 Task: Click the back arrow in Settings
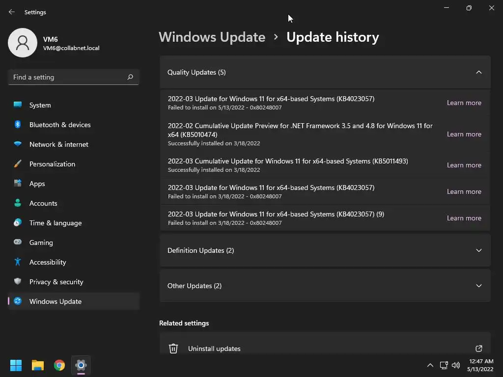tap(12, 12)
